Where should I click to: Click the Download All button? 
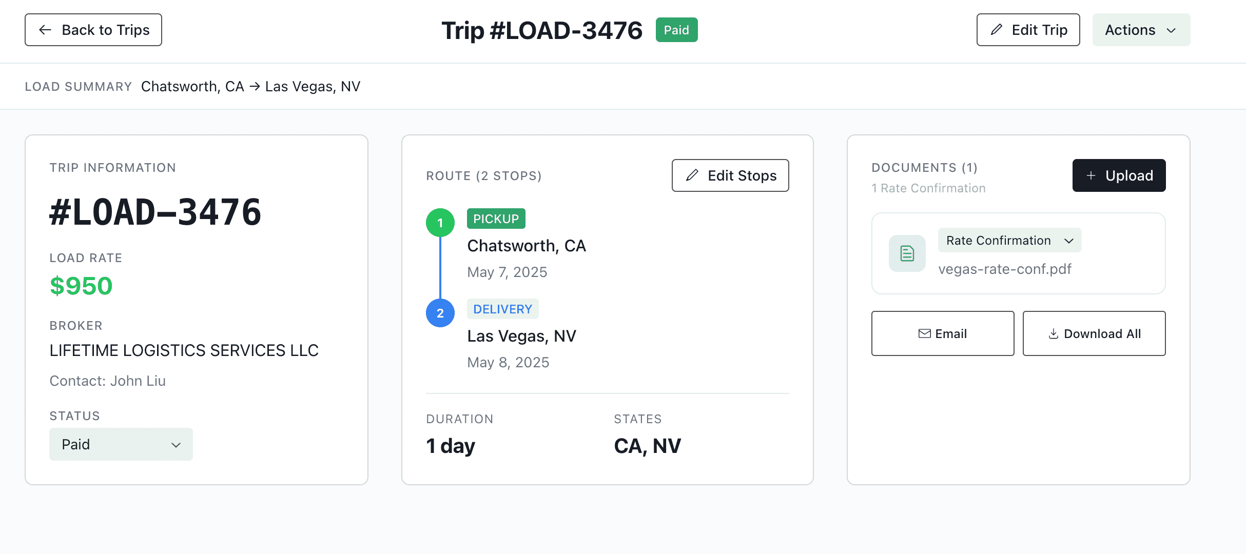(1094, 333)
